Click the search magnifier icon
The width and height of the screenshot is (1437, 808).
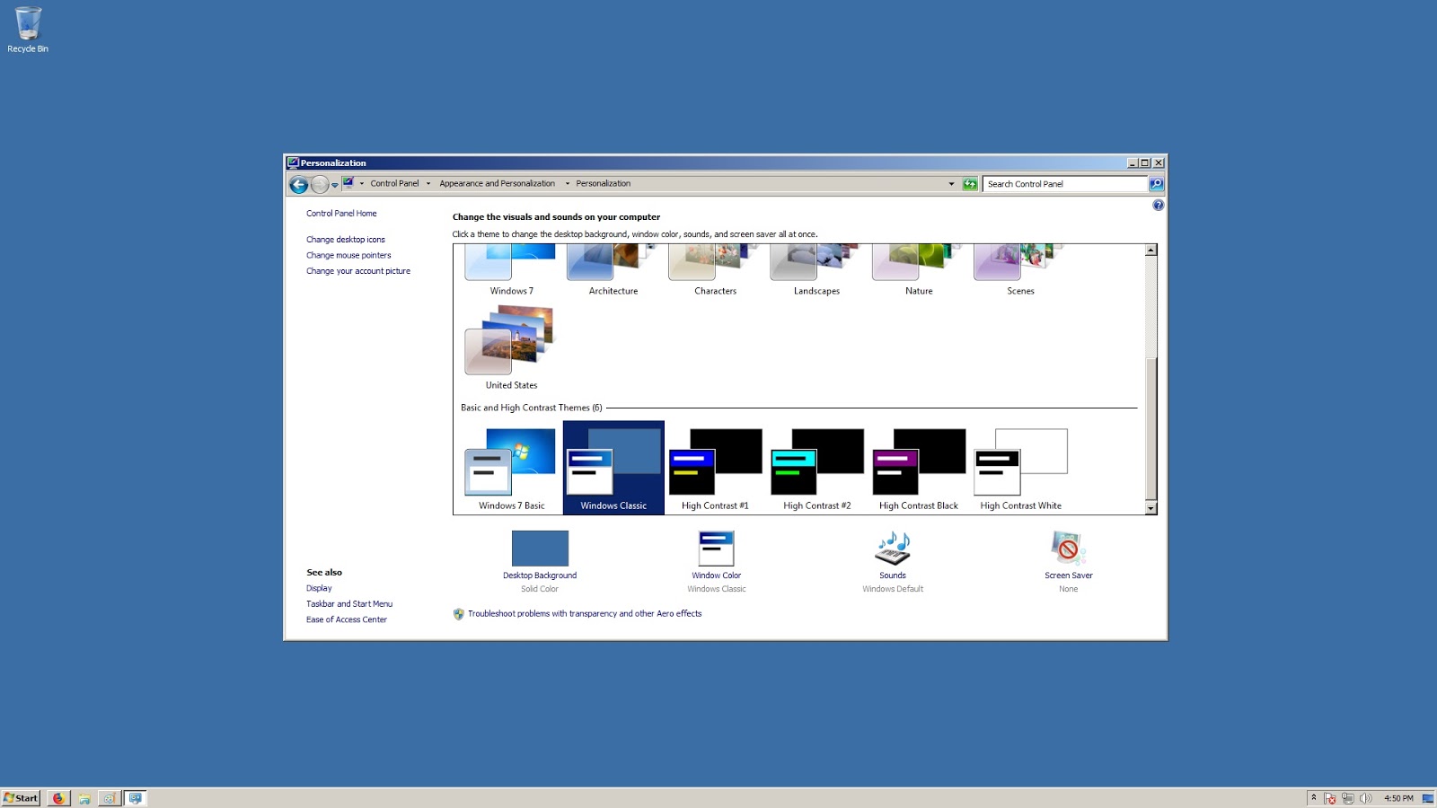[1156, 184]
